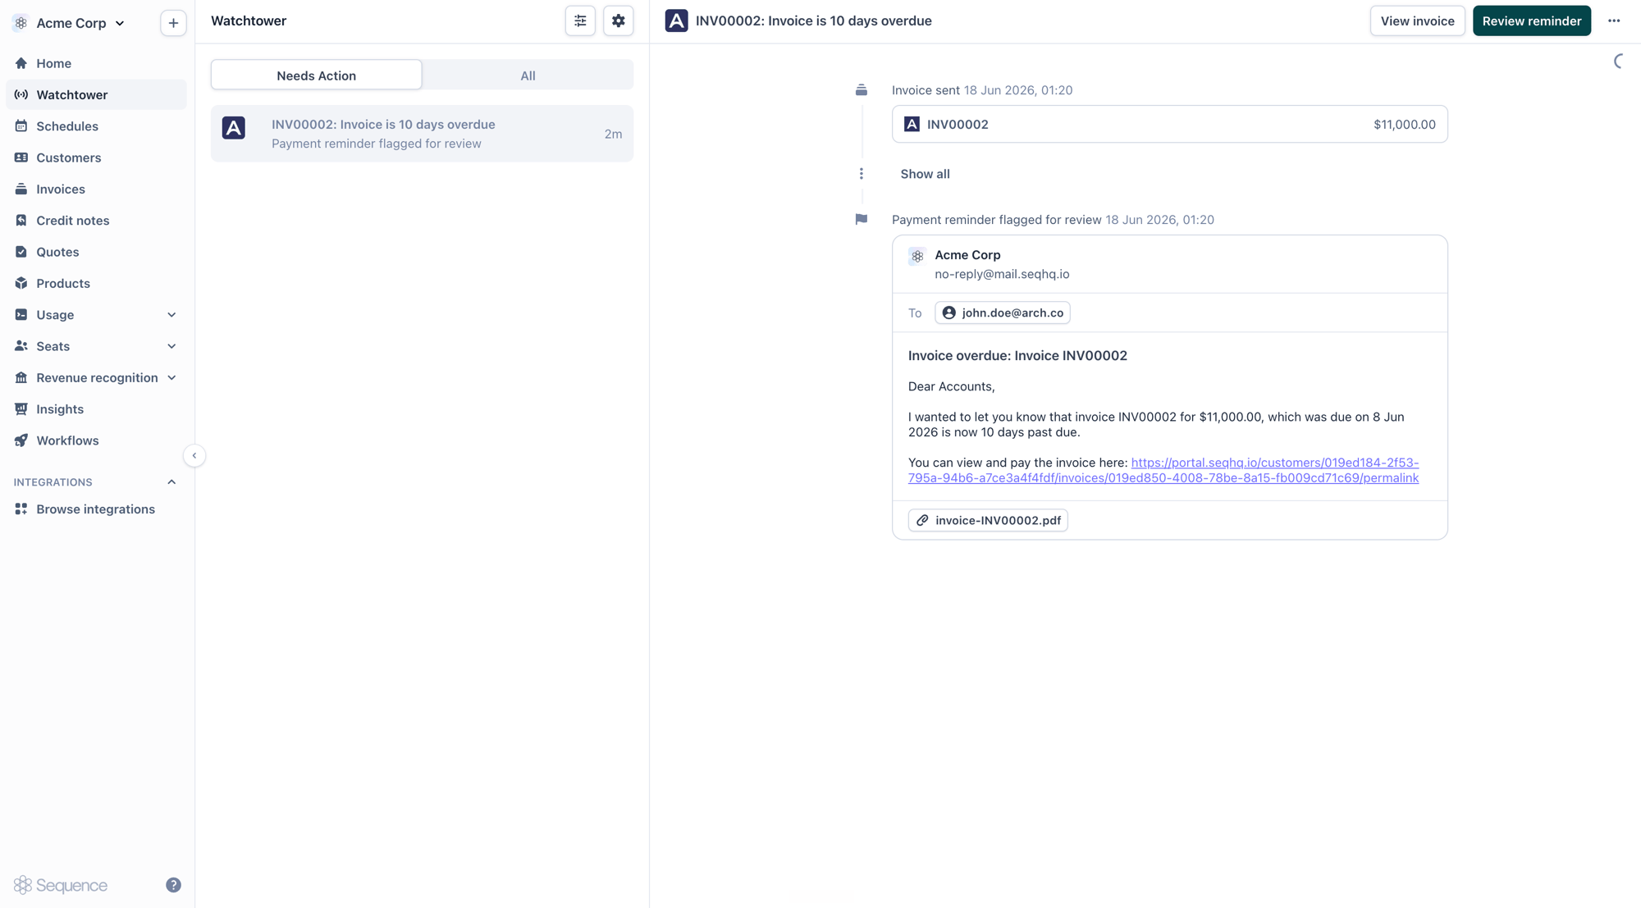1641x908 pixels.
Task: Open the Watchtower settings gear icon
Action: coord(619,21)
